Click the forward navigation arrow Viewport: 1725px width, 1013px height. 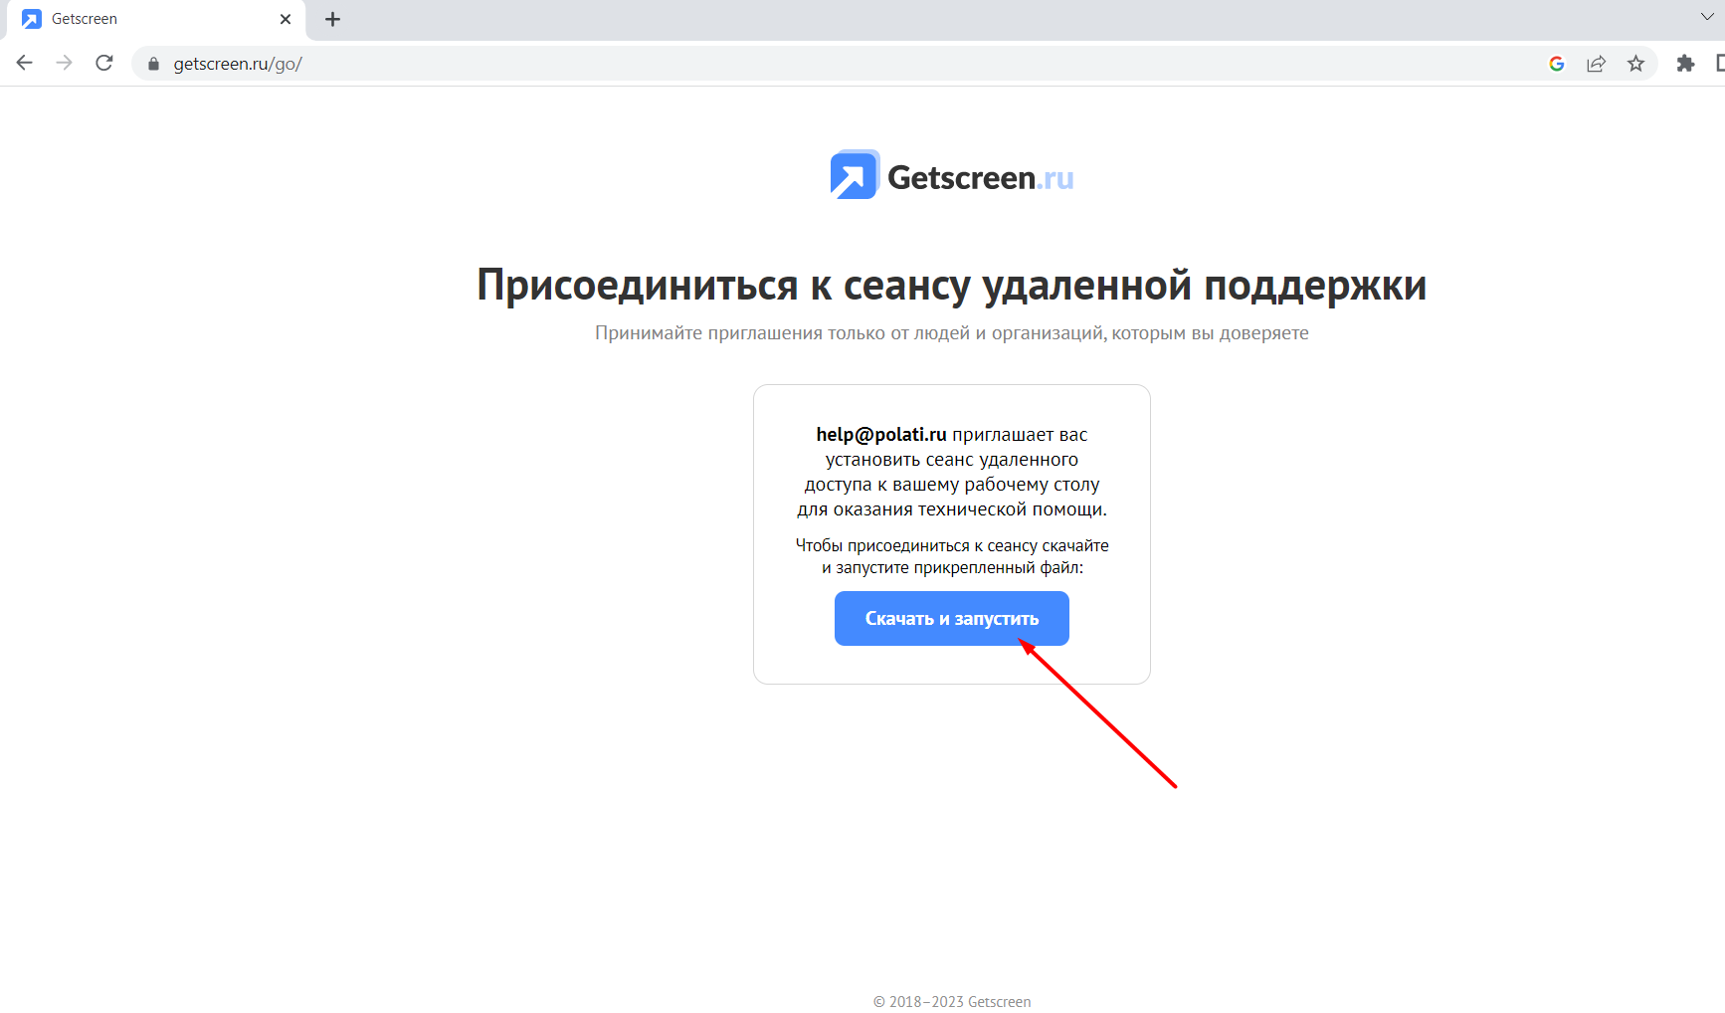pyautogui.click(x=64, y=62)
